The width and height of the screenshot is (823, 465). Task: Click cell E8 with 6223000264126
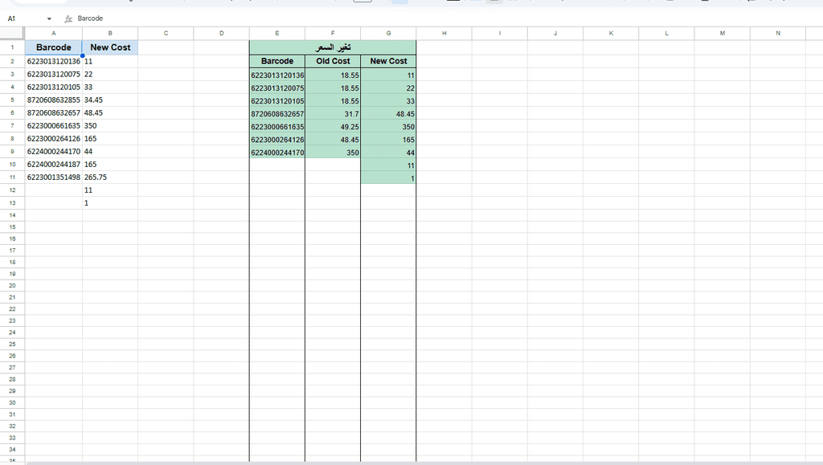point(277,140)
